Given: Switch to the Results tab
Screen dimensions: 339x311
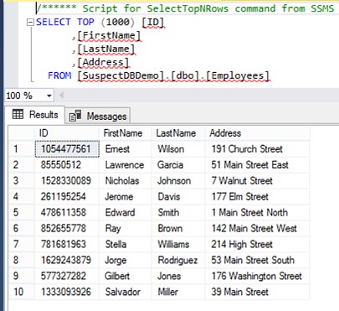Looking at the screenshot, I should click(35, 115).
